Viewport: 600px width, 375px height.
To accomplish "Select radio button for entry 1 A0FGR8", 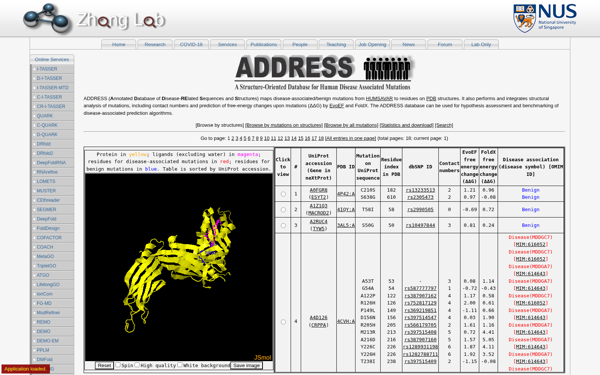I will pos(283,194).
